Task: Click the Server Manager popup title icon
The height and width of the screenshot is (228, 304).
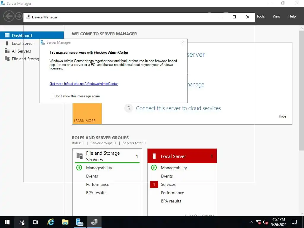Action: pyautogui.click(x=43, y=42)
